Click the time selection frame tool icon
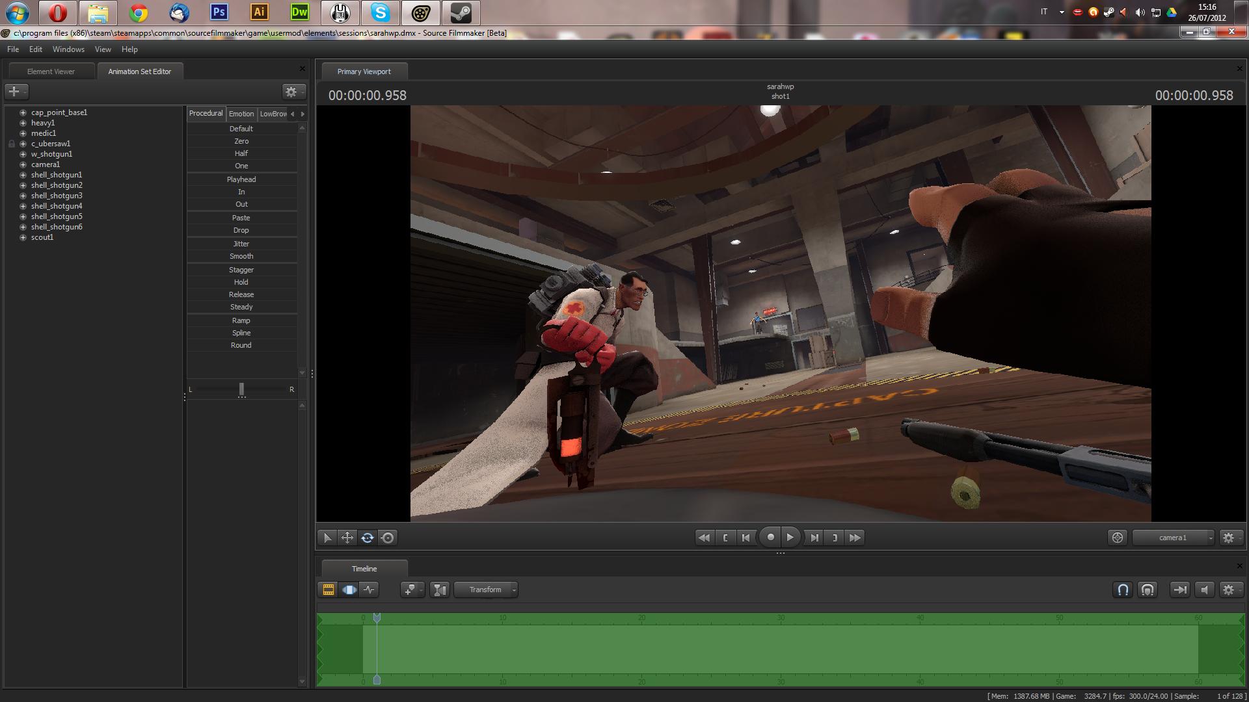Screen dimensions: 1249x702 click(440, 590)
